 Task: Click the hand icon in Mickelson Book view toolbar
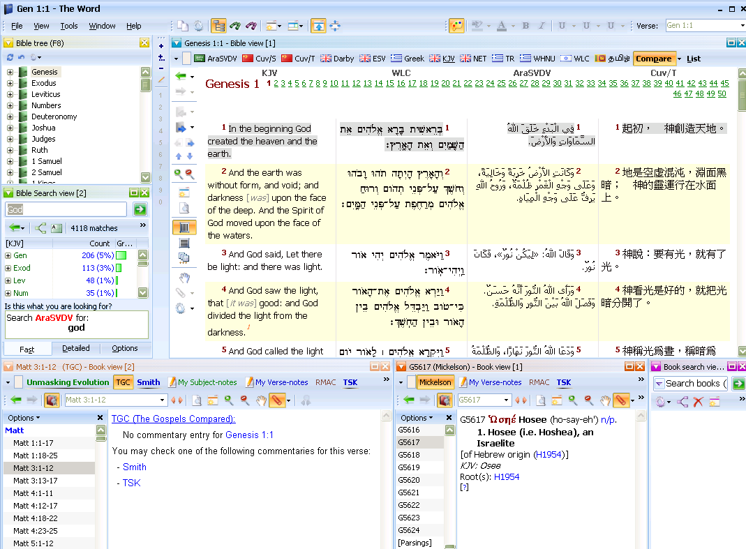605,400
